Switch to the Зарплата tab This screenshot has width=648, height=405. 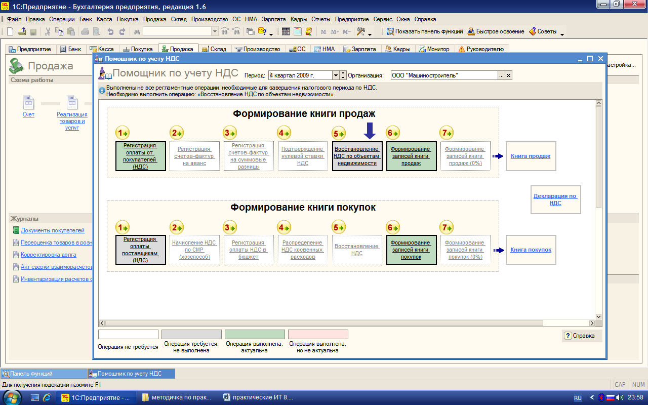[359, 49]
